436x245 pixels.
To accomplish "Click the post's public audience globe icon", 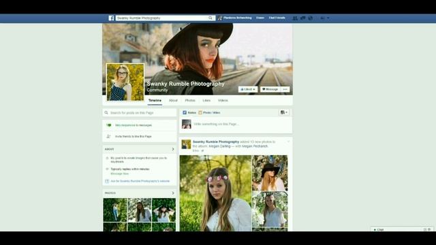I will click(x=202, y=150).
